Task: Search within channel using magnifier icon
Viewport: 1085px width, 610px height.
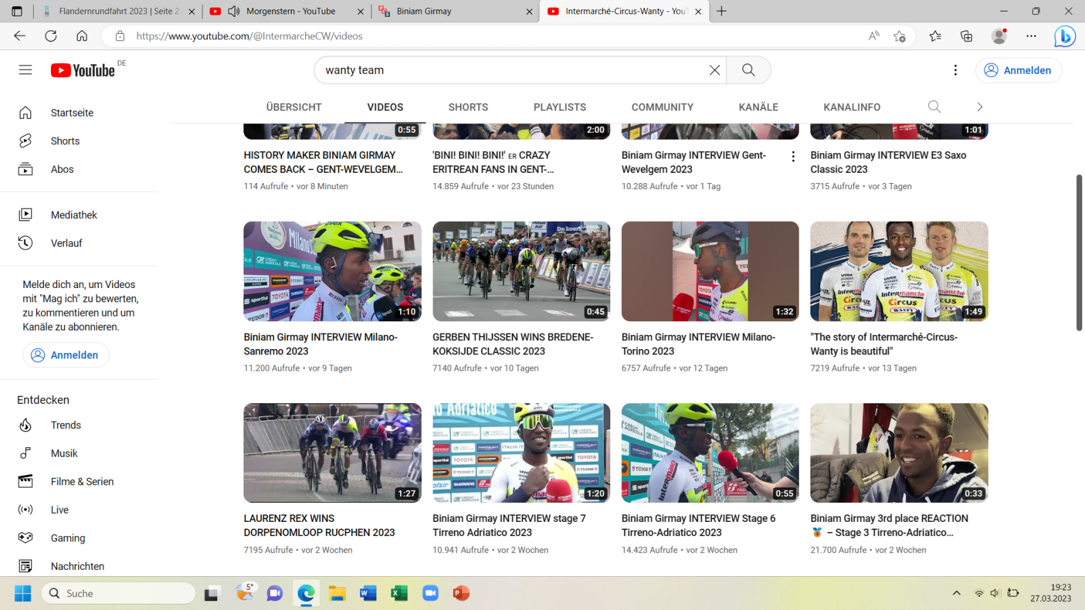Action: point(934,107)
